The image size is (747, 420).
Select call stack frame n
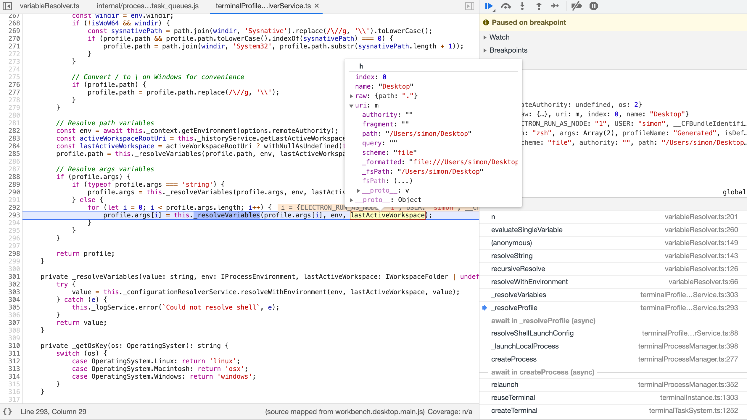point(613,217)
